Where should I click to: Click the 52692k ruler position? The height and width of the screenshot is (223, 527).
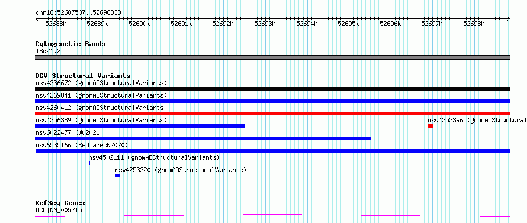tap(223, 24)
